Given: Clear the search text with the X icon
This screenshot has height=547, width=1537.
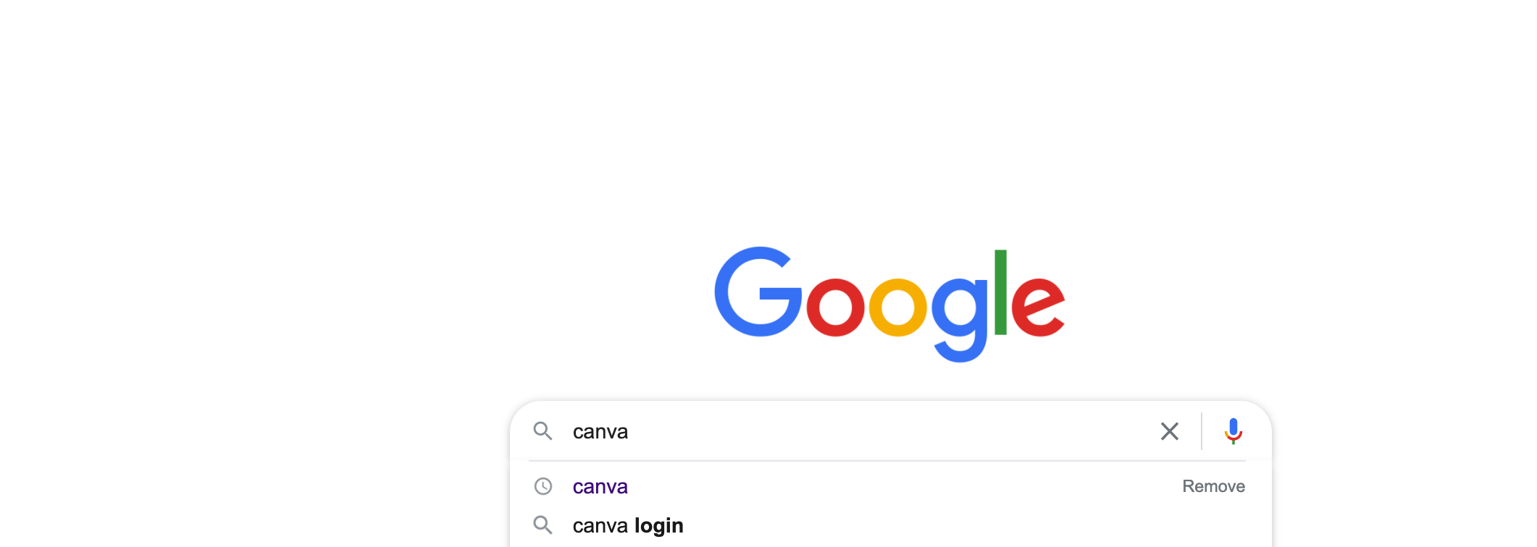Looking at the screenshot, I should click(1169, 431).
